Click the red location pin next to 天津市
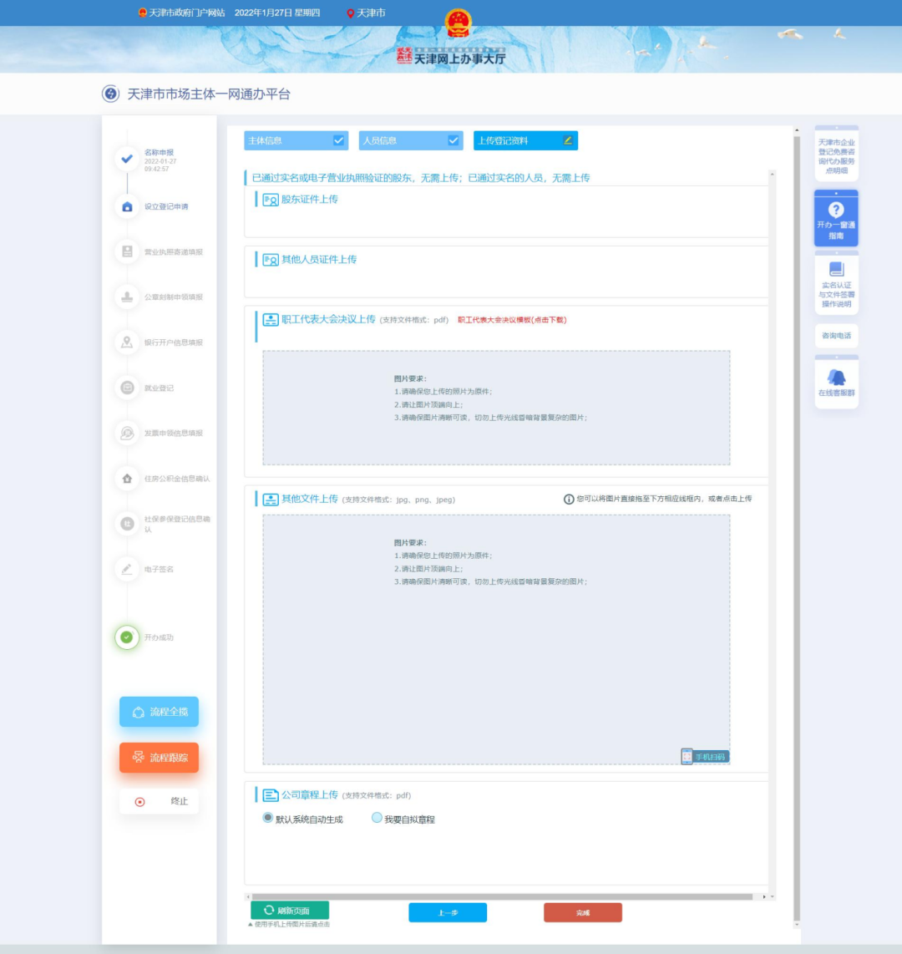 [x=350, y=13]
